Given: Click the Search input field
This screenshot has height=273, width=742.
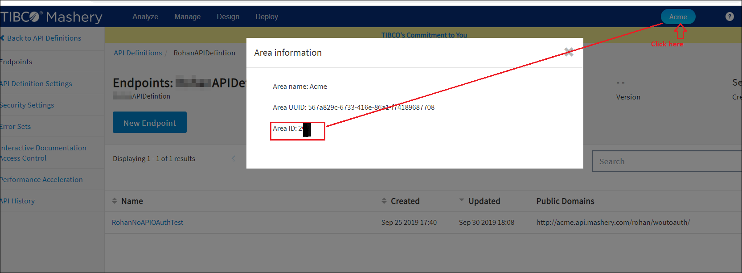Looking at the screenshot, I should pyautogui.click(x=667, y=161).
